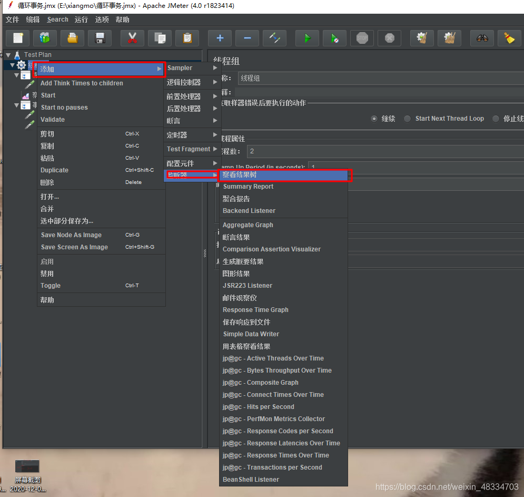Open the 选项 menu

point(102,20)
